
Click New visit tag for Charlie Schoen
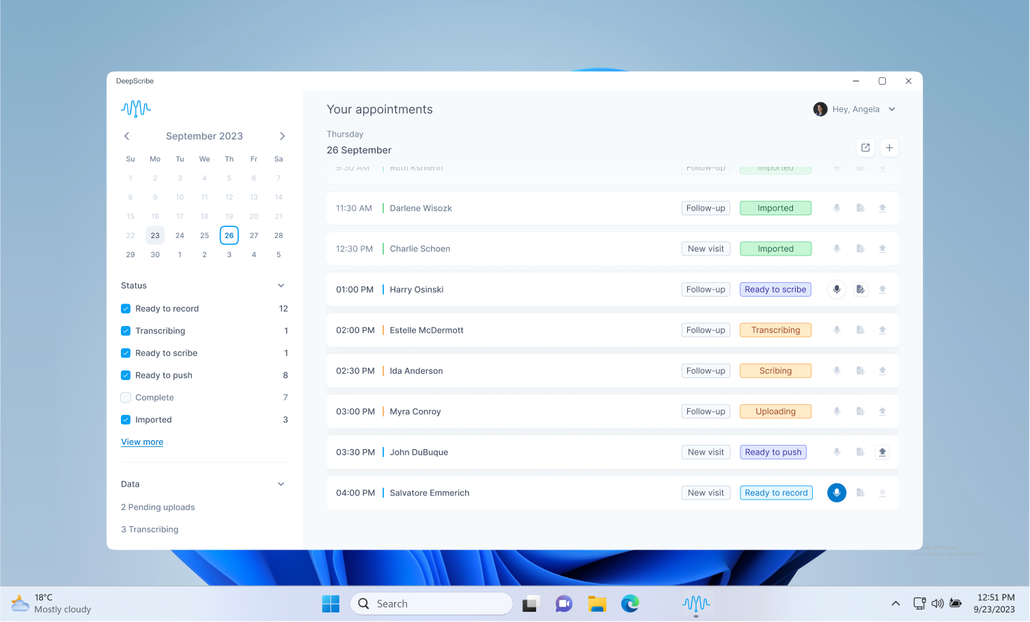tap(706, 249)
